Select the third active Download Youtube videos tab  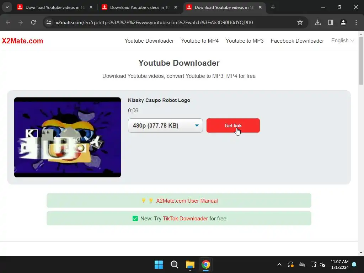pos(224,7)
